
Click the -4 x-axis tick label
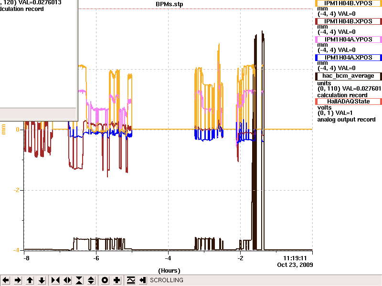168,258
